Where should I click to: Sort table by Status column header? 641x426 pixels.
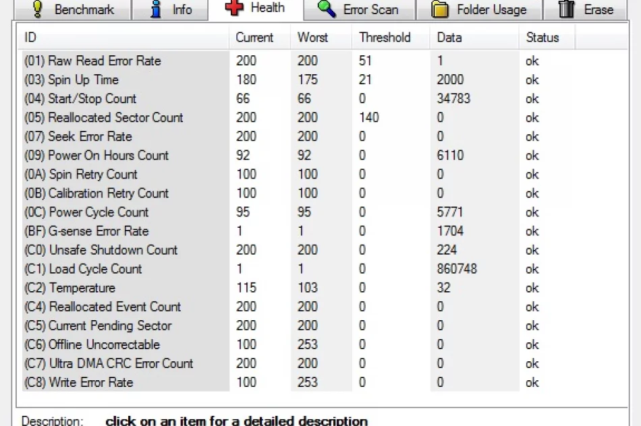coord(542,37)
